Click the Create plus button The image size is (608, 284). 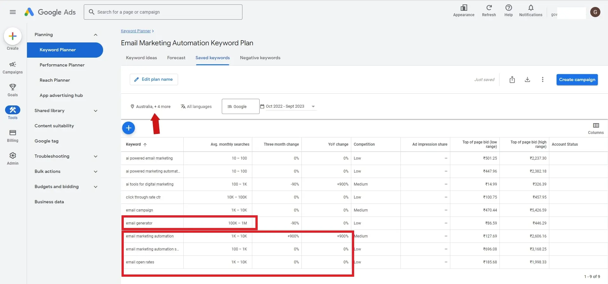click(x=13, y=36)
